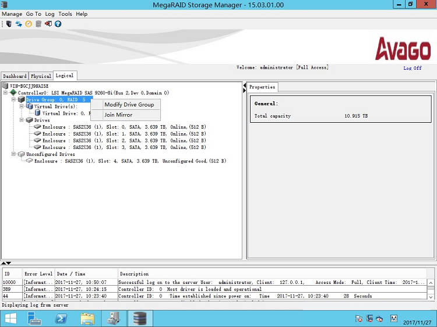Open the Tools menu
Screen dimensions: 437x327
tap(65, 14)
